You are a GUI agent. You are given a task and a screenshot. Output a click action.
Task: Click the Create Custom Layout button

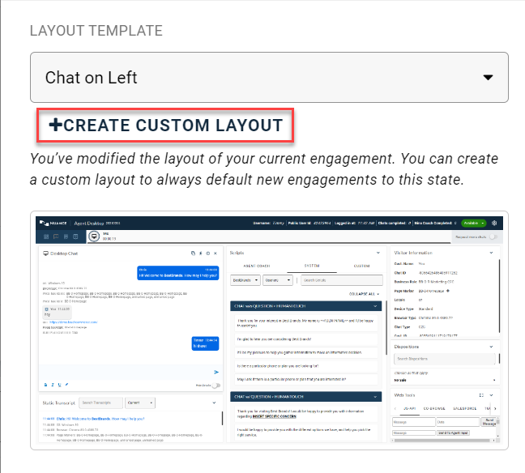coord(165,126)
